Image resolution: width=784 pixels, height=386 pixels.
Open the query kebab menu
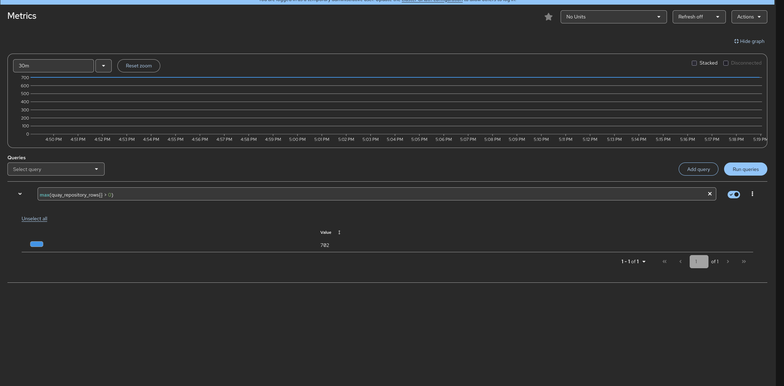coord(752,194)
